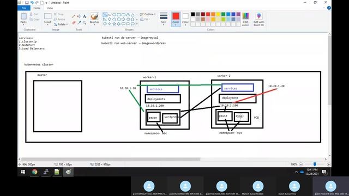The image size is (349, 196).
Task: Click the Save icon in title bar
Action: click(x=27, y=3)
